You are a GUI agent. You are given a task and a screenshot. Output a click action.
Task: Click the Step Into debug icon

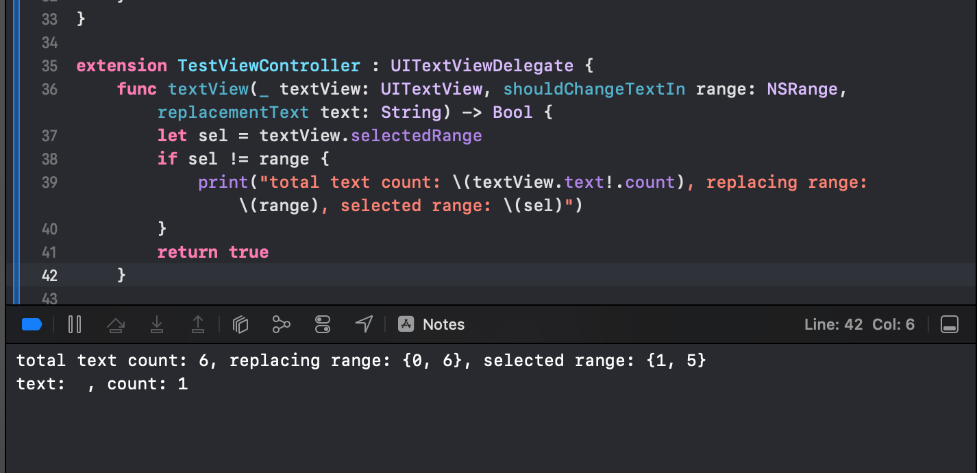pos(157,324)
